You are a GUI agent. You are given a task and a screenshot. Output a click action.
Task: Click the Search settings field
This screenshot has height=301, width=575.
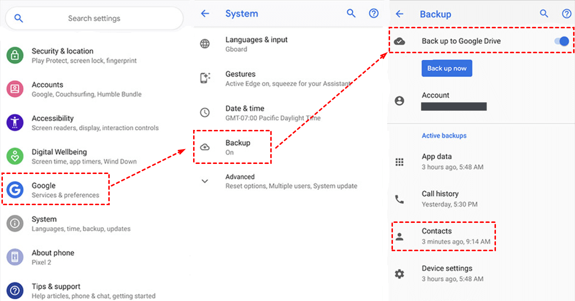click(x=94, y=19)
